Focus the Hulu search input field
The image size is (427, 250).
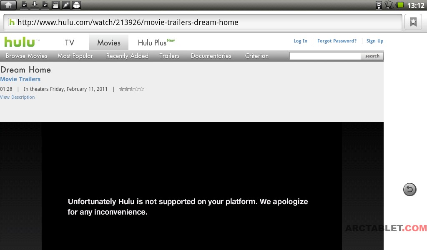coord(325,56)
